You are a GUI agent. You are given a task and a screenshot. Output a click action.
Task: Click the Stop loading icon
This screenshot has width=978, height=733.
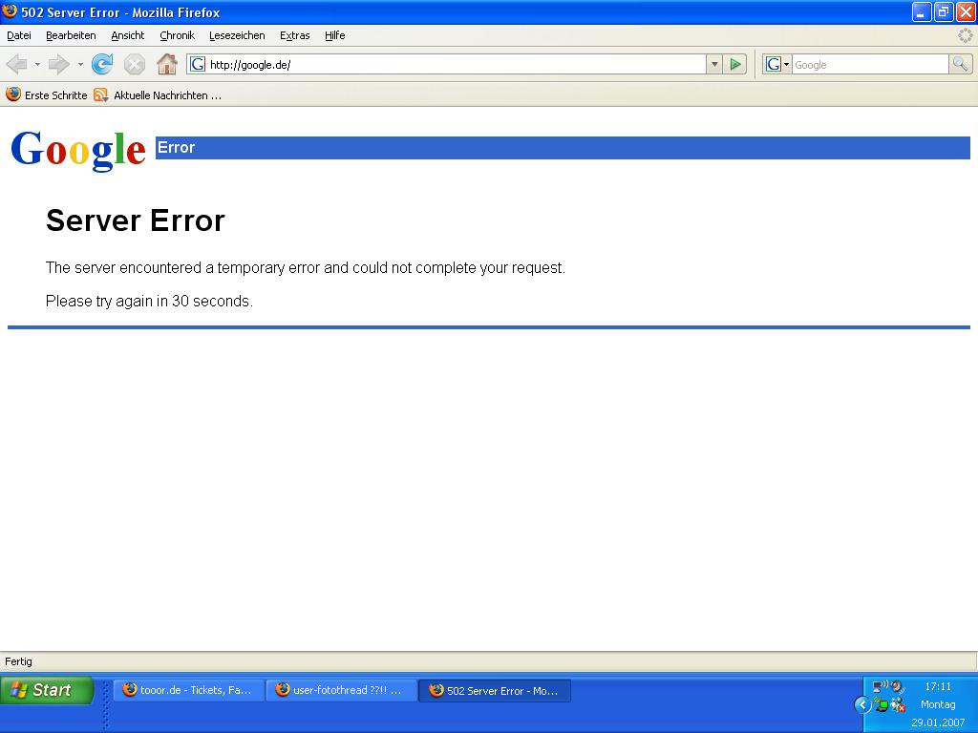(135, 64)
